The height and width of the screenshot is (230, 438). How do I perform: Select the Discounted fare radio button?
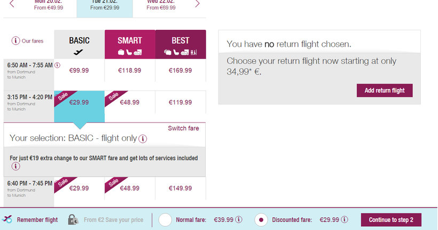point(262,219)
